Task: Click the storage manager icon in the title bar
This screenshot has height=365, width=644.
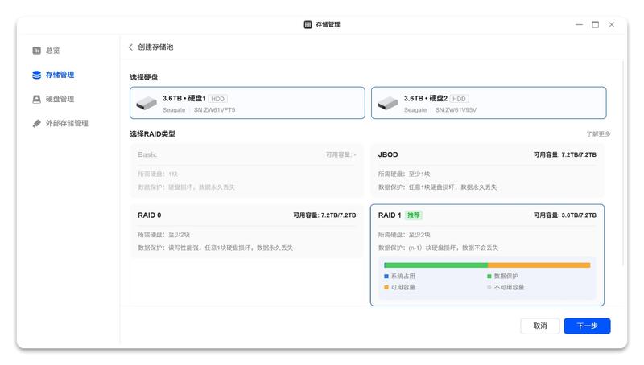Action: (308, 25)
